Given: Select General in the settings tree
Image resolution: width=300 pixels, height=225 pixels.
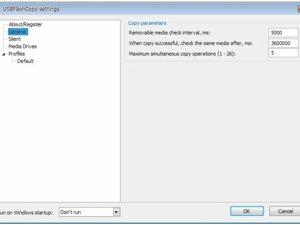Looking at the screenshot, I should 18,32.
